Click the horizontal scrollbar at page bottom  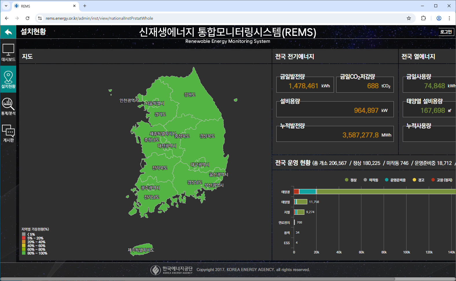[x=198, y=279]
